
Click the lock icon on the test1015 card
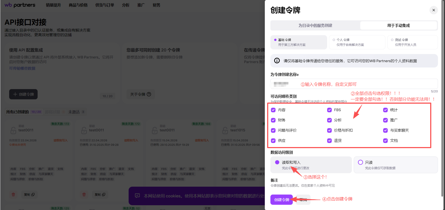pyautogui.click(x=225, y=130)
